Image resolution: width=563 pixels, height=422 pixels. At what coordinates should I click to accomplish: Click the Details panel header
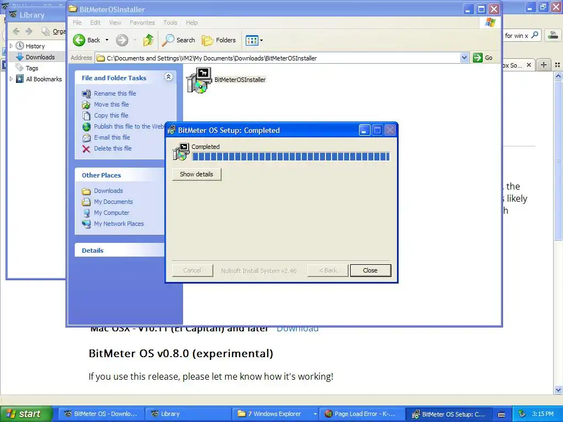[x=119, y=250]
